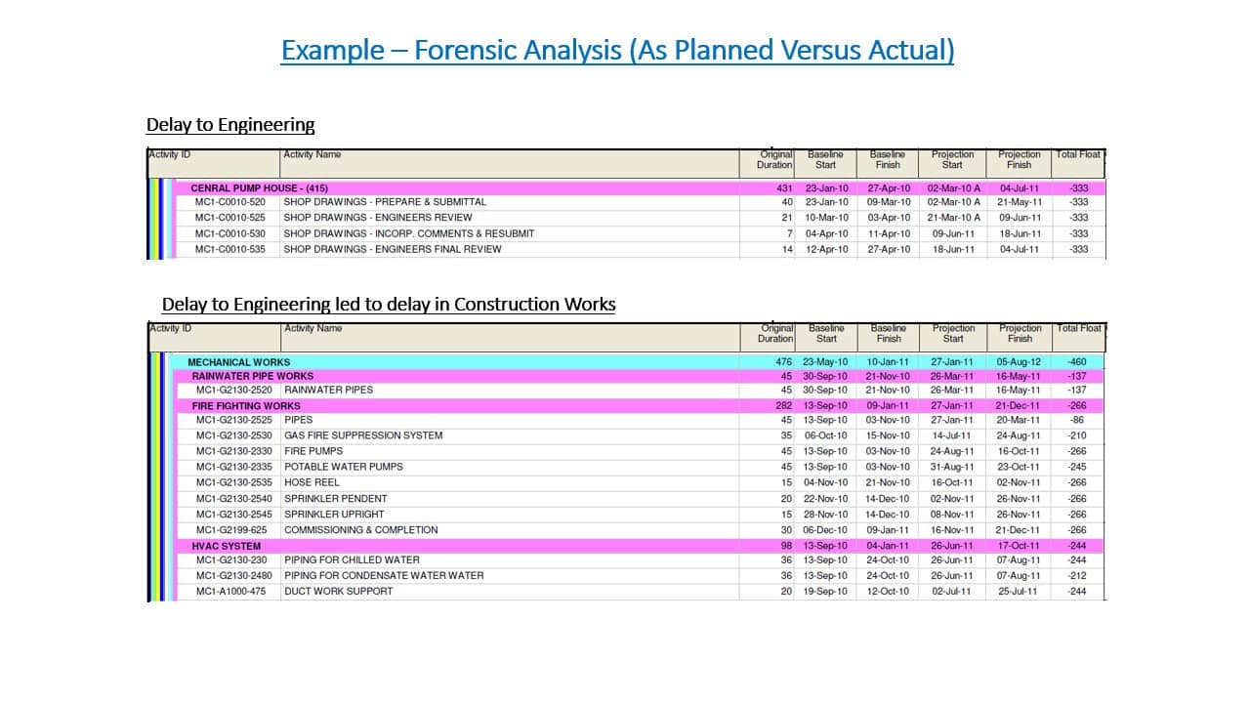Click total float value '-460'
Image resolution: width=1250 pixels, height=703 pixels.
[x=1077, y=362]
